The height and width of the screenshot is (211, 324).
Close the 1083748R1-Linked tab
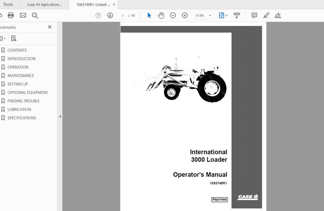coord(114,4)
